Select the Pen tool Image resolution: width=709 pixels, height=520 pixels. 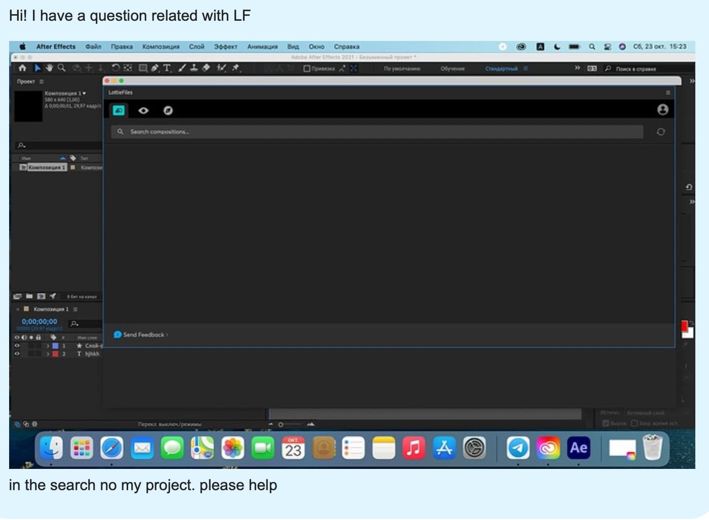[x=155, y=68]
